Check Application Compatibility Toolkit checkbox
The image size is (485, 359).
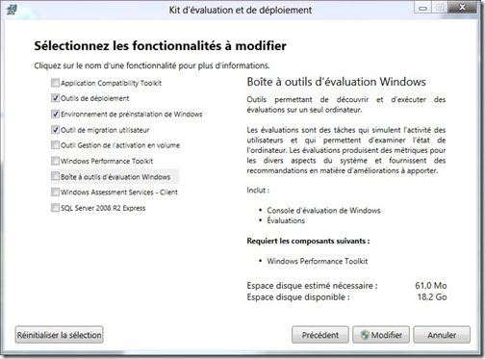coord(55,83)
